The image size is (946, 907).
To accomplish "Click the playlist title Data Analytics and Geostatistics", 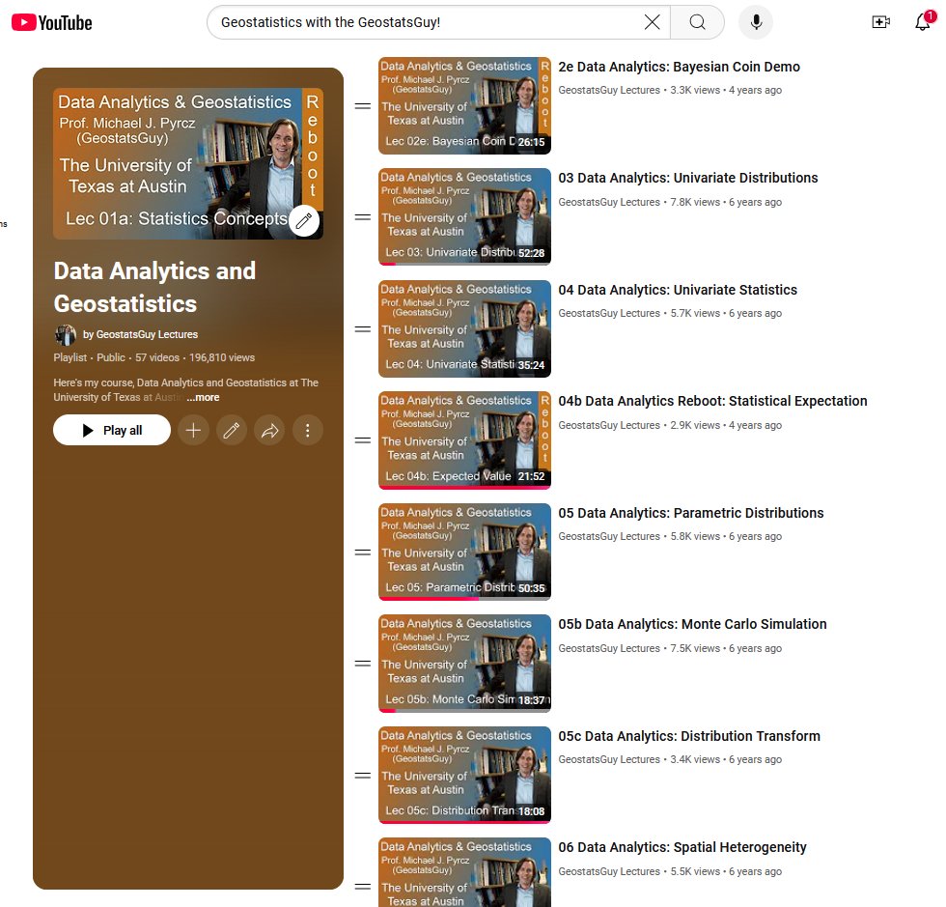I will click(154, 288).
